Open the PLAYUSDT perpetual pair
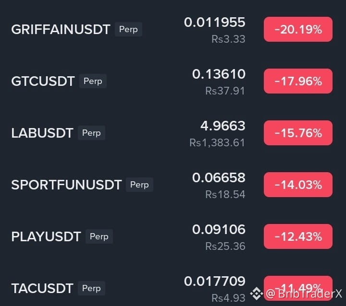Screen dimensions: 346x306 (x=46, y=236)
